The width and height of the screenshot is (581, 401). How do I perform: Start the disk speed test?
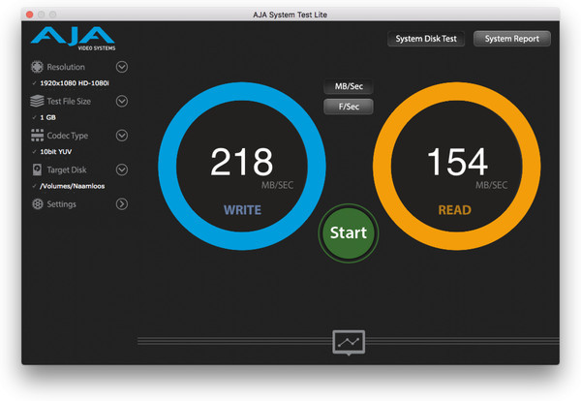(x=349, y=233)
